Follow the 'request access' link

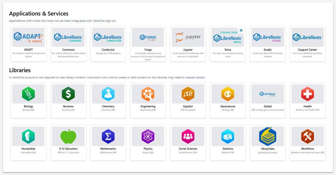point(195,77)
